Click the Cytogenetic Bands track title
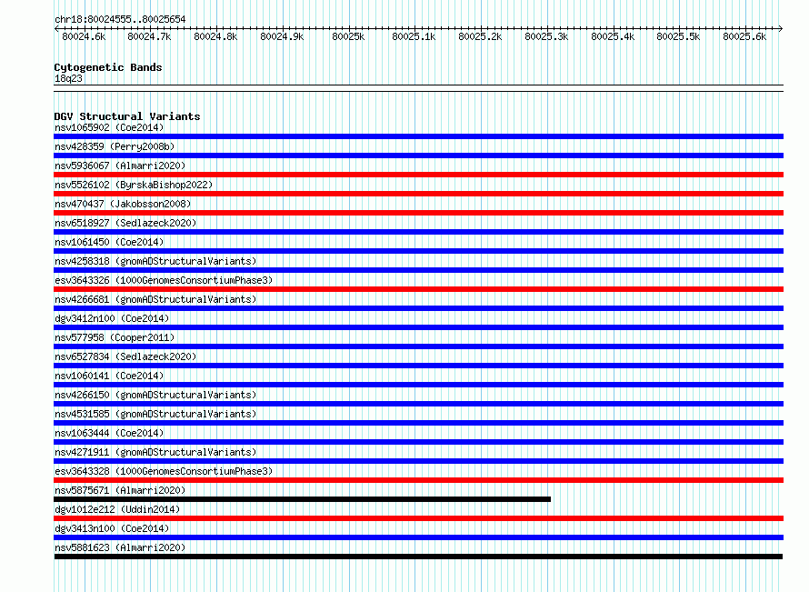Screen dimensions: 809x592 point(108,67)
